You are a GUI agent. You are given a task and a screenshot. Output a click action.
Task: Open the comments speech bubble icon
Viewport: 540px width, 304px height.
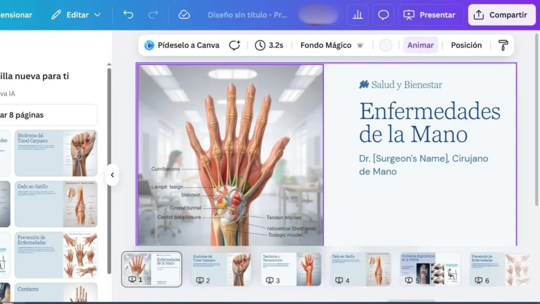point(383,15)
